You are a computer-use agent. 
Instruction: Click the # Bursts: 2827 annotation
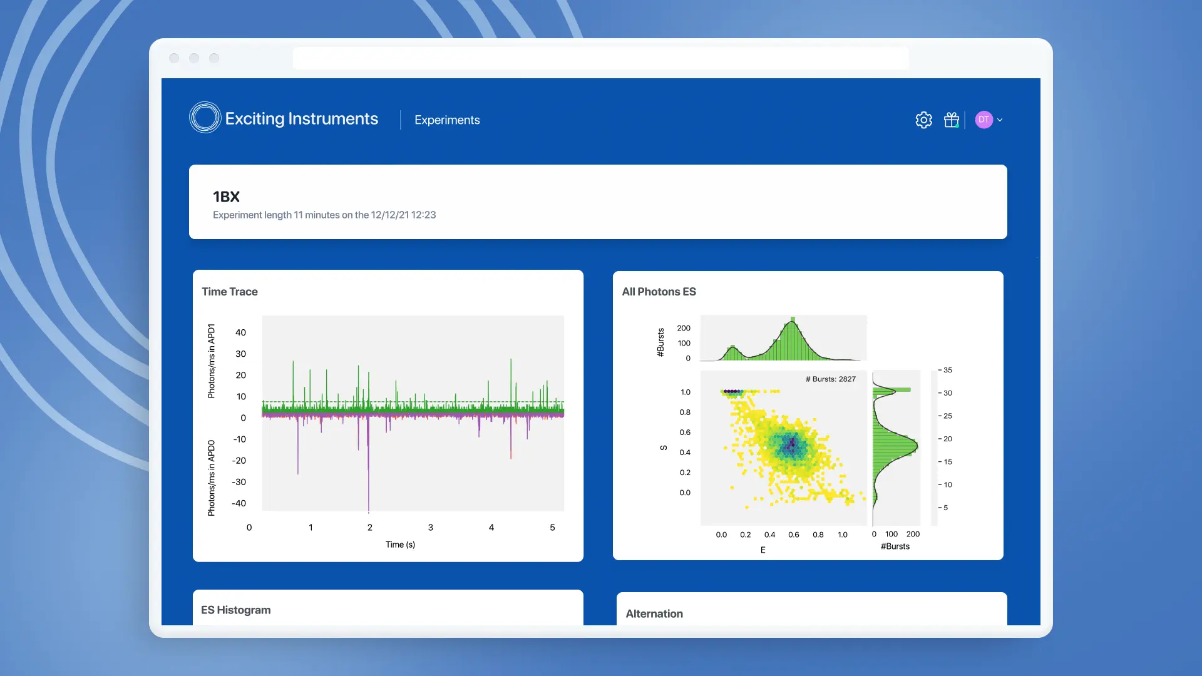pyautogui.click(x=830, y=379)
